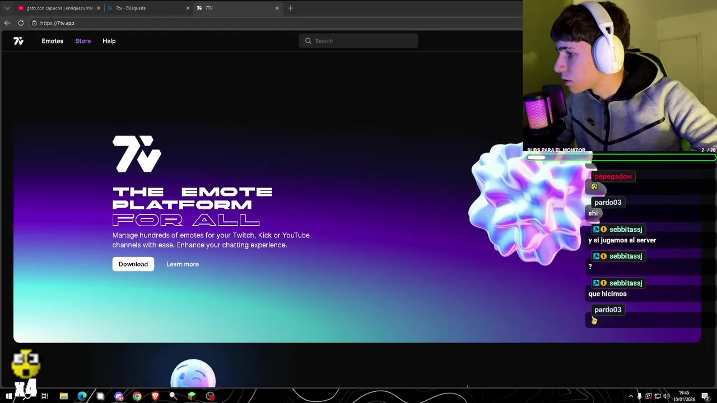Click the magnifier icon in search box
The width and height of the screenshot is (717, 403).
(x=308, y=41)
